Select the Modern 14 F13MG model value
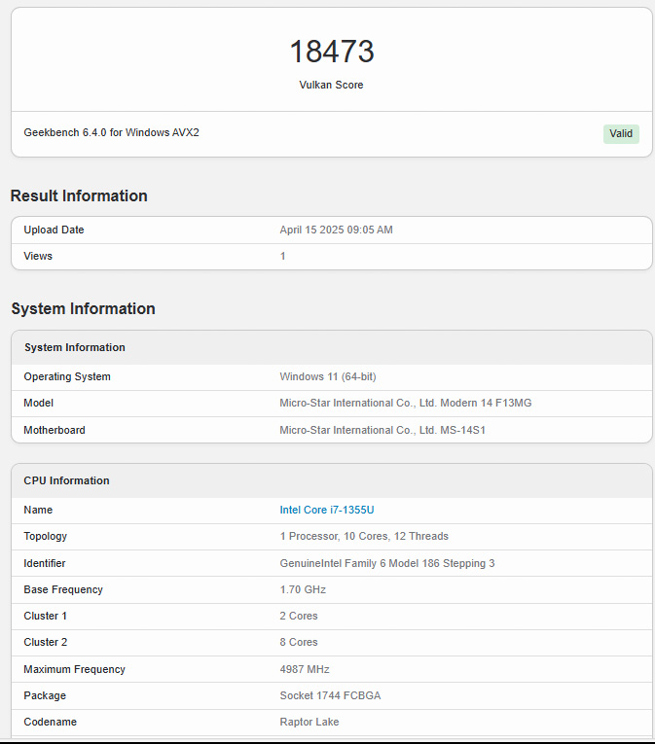Viewport: 655px width, 744px height. 406,403
